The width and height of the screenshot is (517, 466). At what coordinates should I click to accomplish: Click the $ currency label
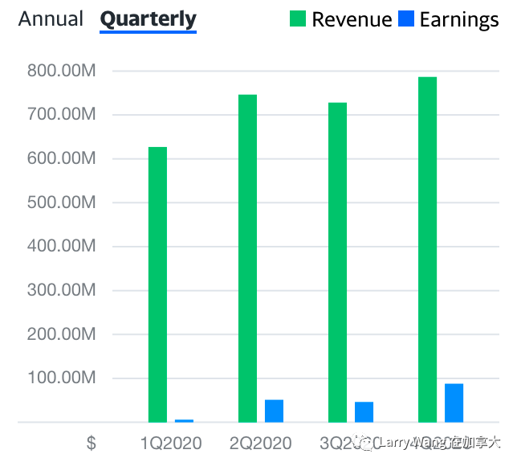click(92, 444)
